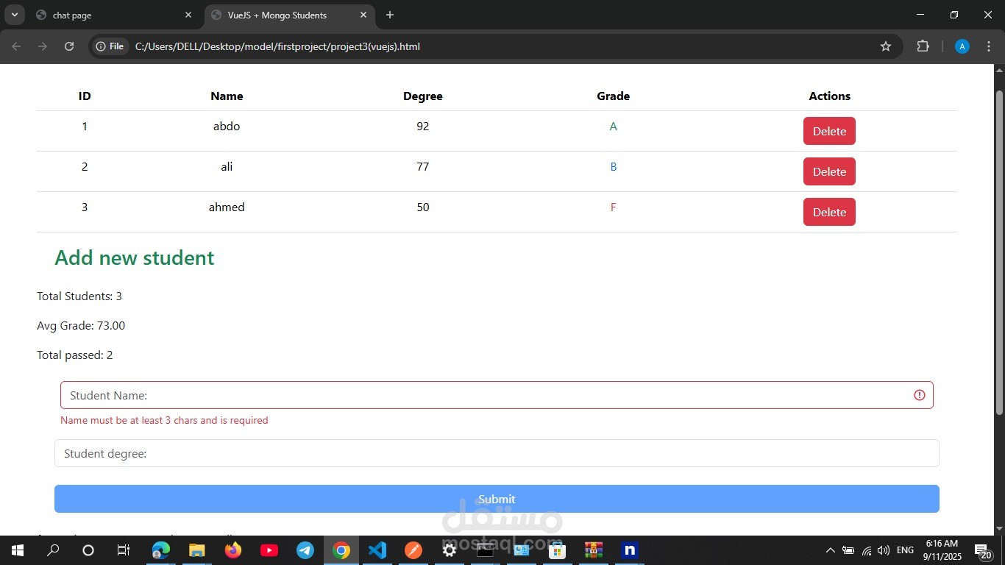Open Settings gear on taskbar

(x=450, y=550)
